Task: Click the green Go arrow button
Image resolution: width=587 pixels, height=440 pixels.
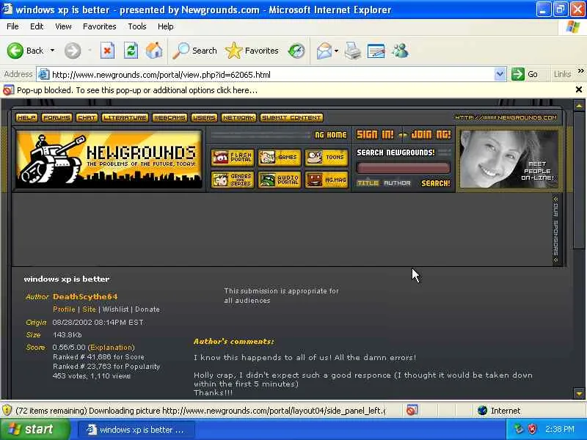Action: [x=525, y=74]
